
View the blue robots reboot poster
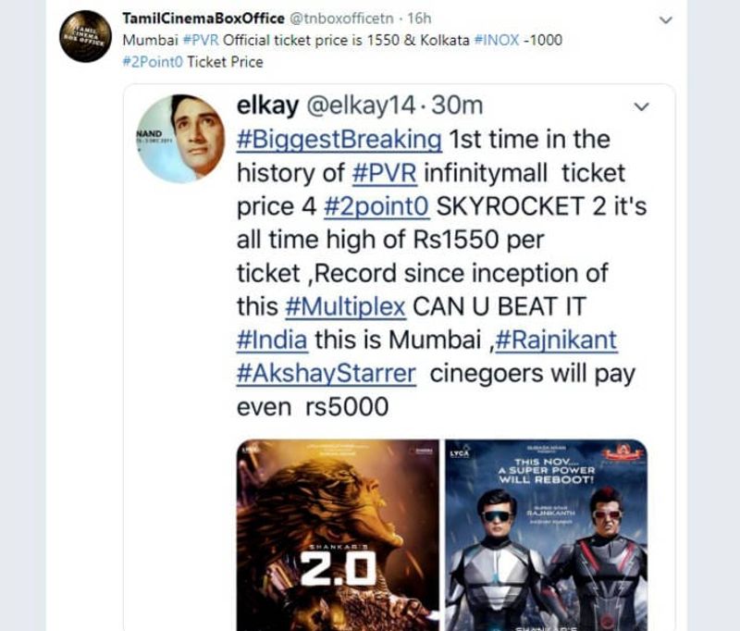tap(547, 535)
